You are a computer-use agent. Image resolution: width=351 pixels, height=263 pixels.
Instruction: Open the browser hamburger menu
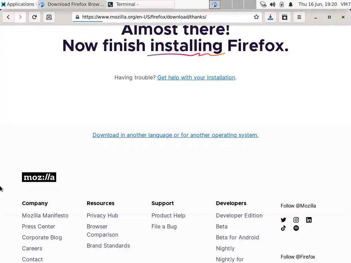coord(299,17)
